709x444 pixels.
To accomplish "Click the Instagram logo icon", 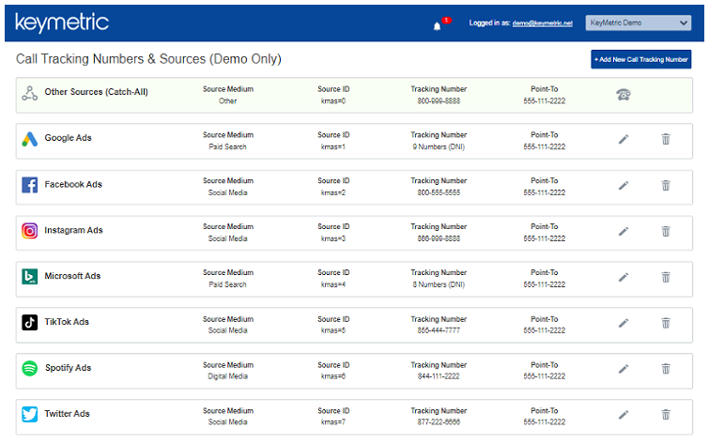I will 30,231.
